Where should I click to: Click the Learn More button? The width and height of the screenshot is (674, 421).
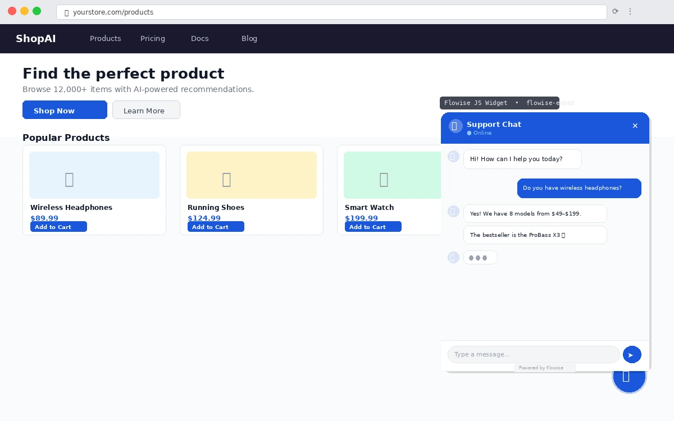pos(146,109)
